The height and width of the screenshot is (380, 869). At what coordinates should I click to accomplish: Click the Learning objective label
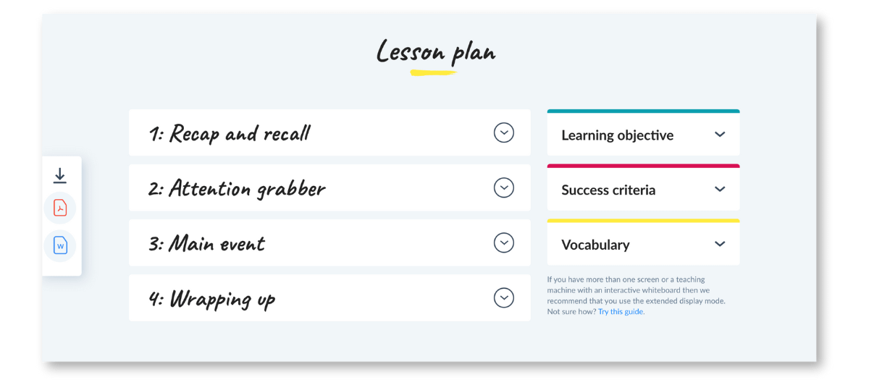coord(617,135)
